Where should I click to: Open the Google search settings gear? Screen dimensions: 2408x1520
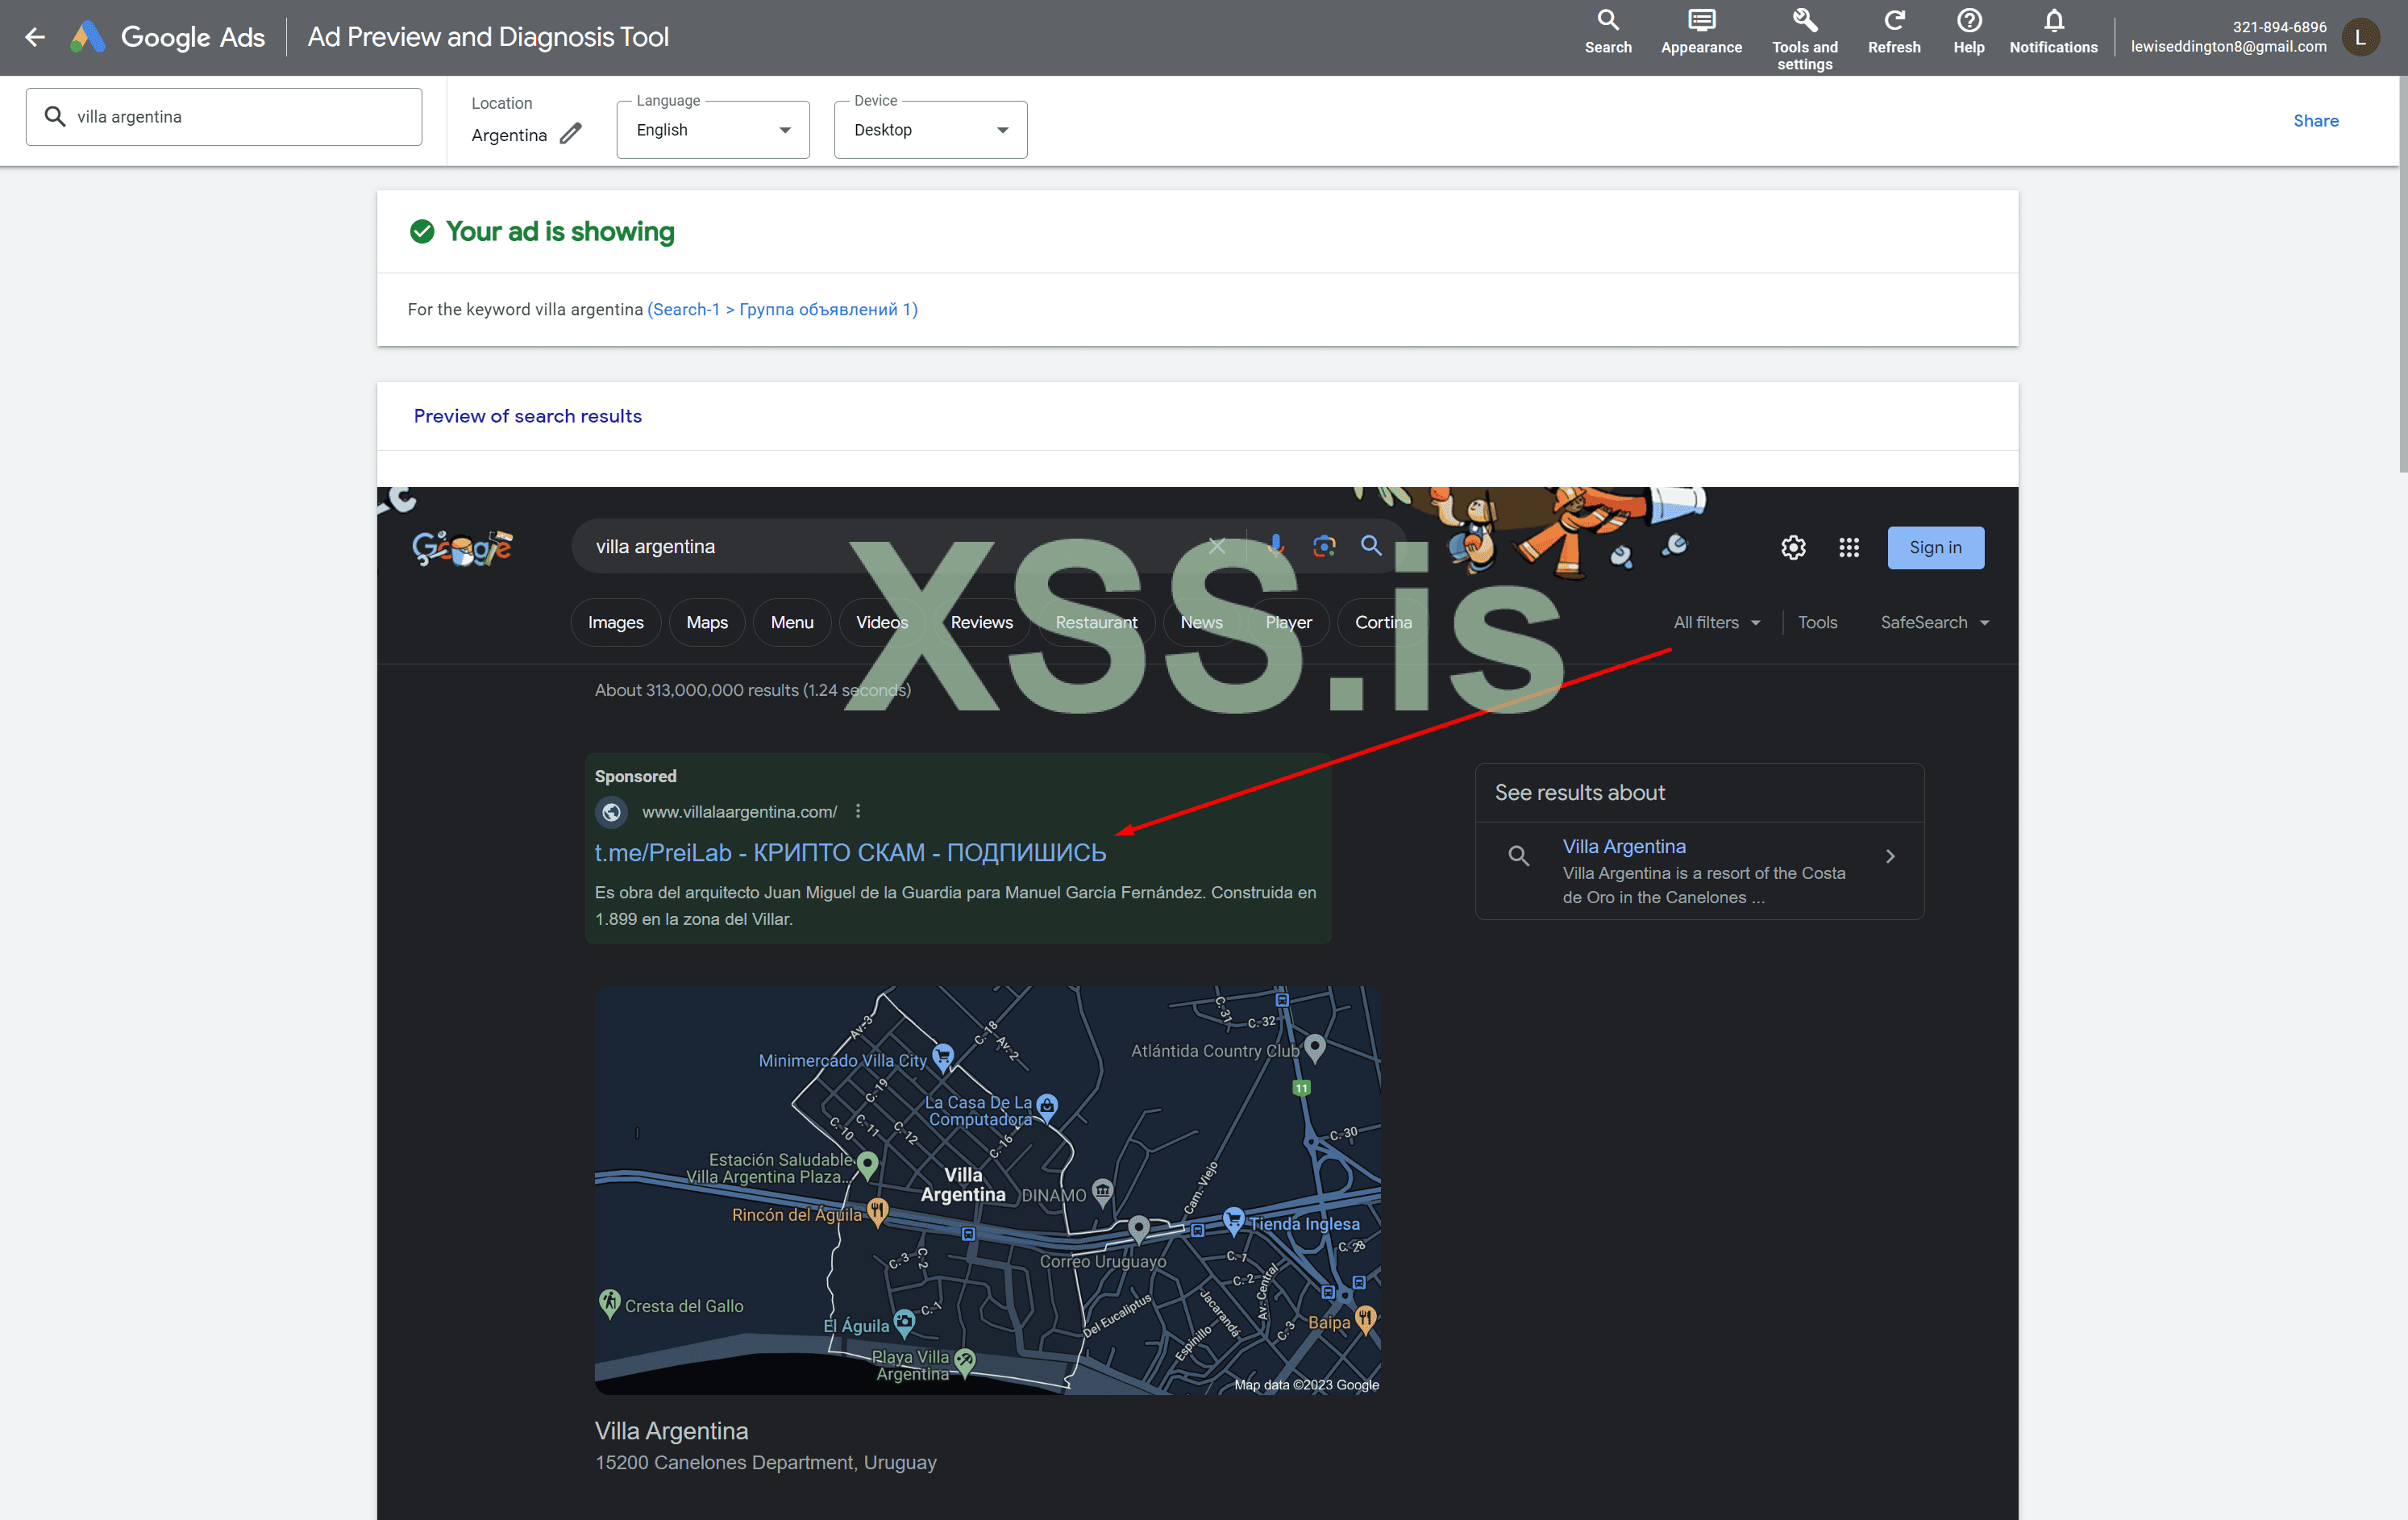pos(1793,547)
